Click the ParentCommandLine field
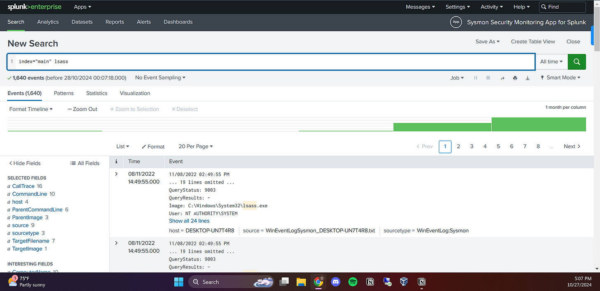The height and width of the screenshot is (291, 600). click(x=37, y=210)
